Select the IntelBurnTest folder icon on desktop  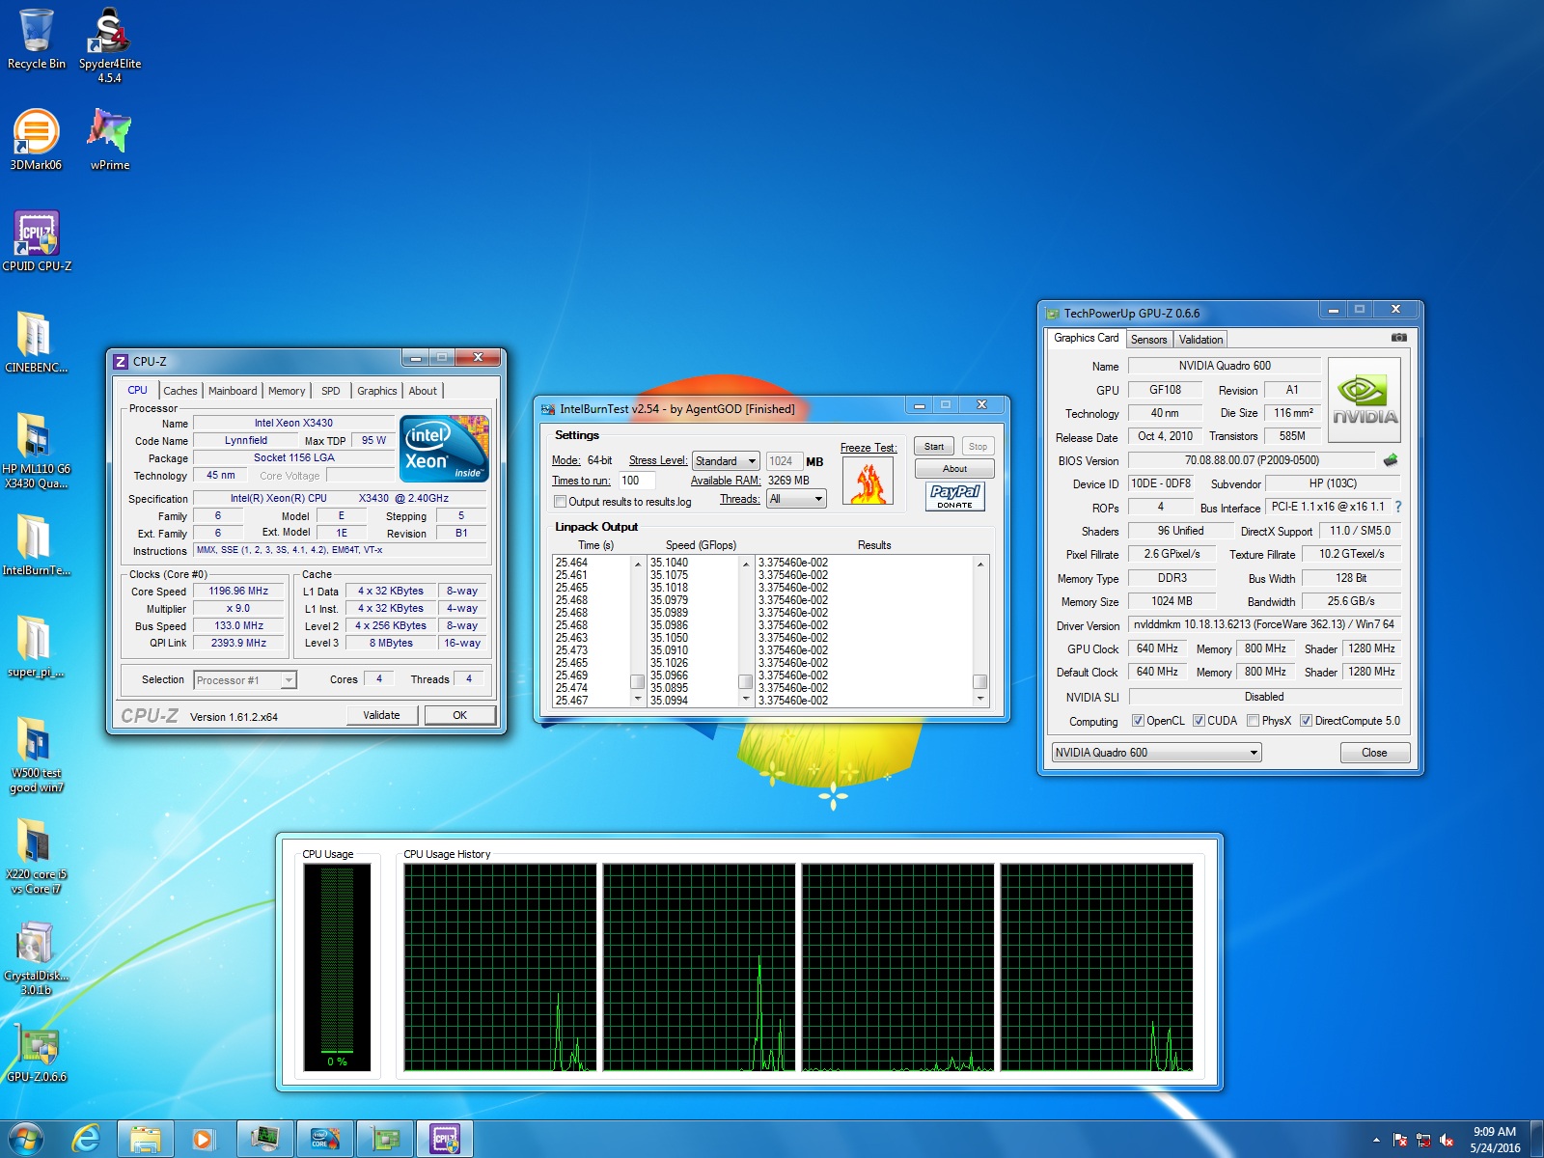point(36,545)
